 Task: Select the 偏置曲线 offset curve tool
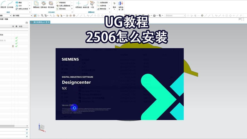point(36,4)
